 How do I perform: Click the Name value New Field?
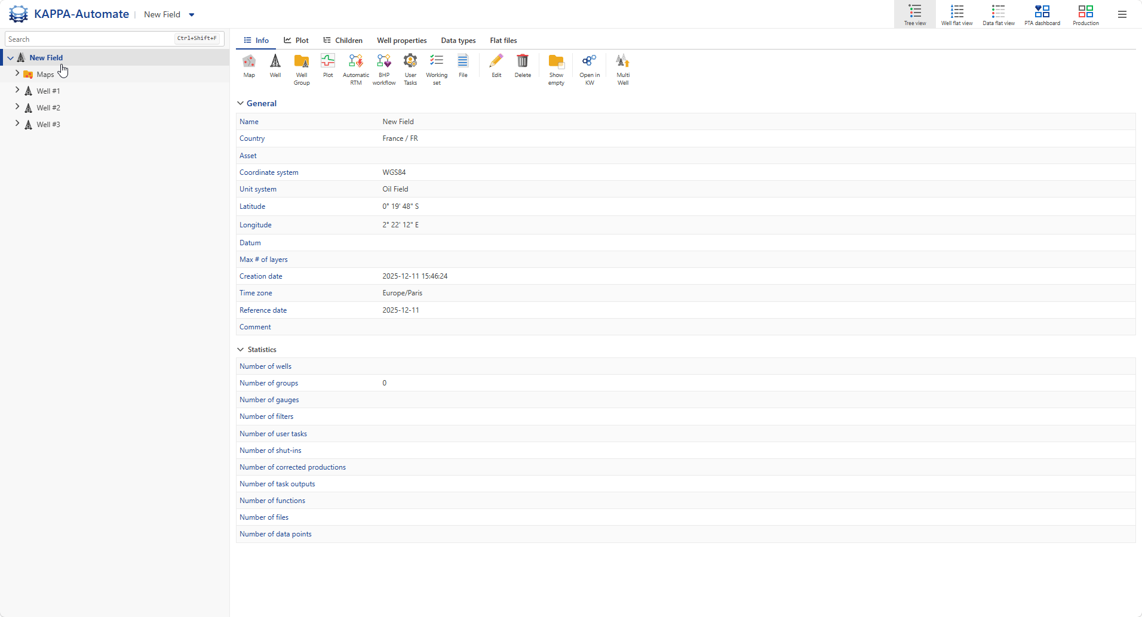(398, 122)
